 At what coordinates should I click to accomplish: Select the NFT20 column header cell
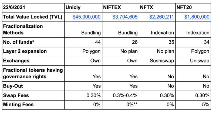193,8
